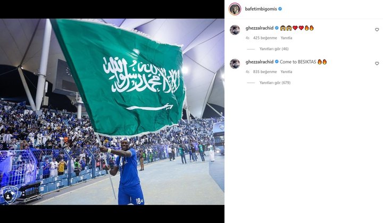Expand 'Yanıtları gör (46)' replies
The width and height of the screenshot is (383, 223).
click(274, 49)
